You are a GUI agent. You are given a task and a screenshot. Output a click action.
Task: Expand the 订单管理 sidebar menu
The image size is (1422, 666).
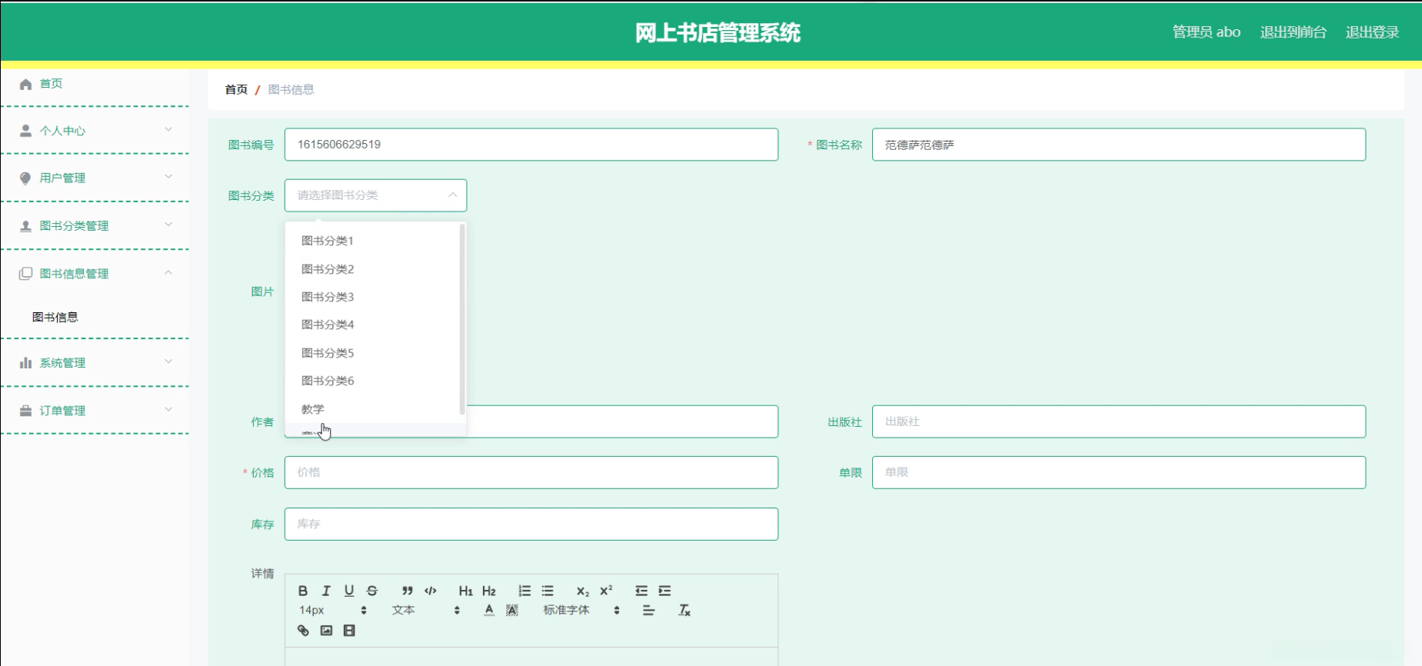[95, 410]
